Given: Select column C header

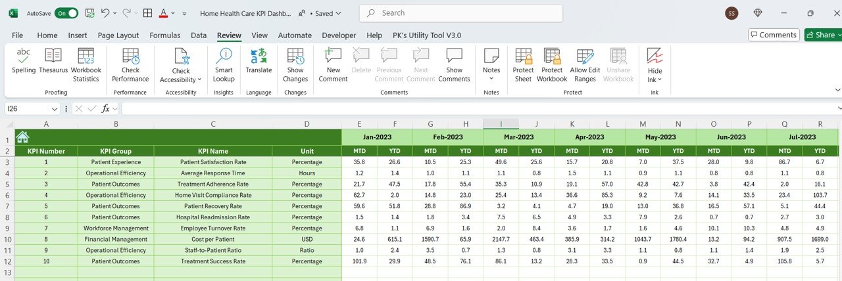Looking at the screenshot, I should (x=213, y=124).
